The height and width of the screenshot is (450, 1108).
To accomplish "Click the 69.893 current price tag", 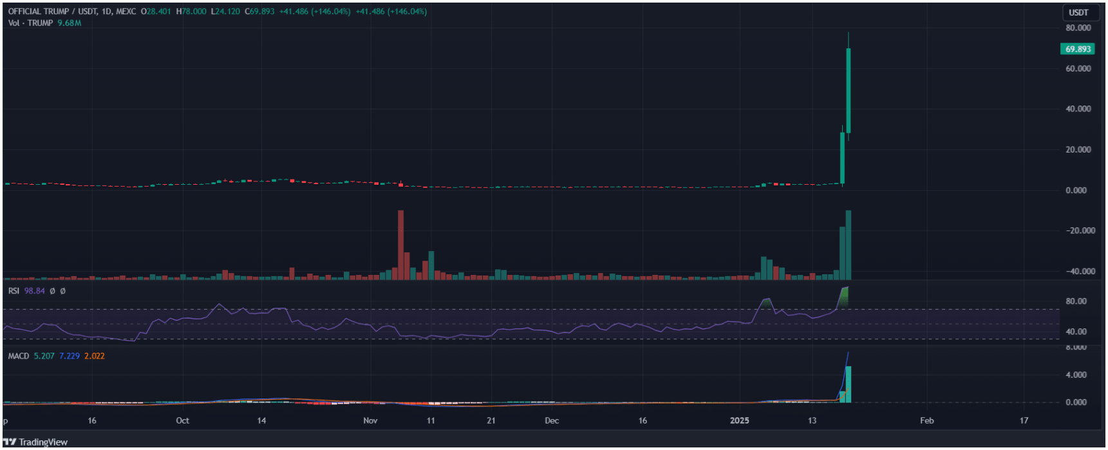I will 1077,49.
